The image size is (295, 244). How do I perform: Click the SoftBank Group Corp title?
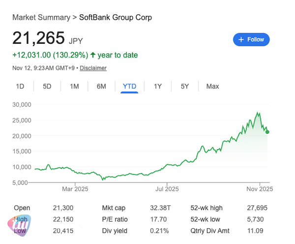pyautogui.click(x=116, y=18)
